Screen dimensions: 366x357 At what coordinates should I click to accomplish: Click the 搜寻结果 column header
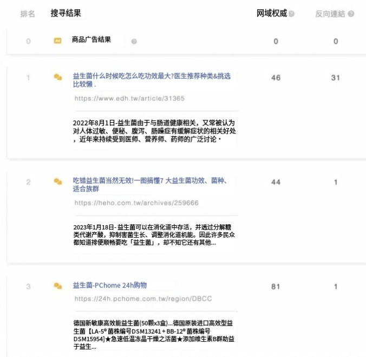click(x=66, y=13)
